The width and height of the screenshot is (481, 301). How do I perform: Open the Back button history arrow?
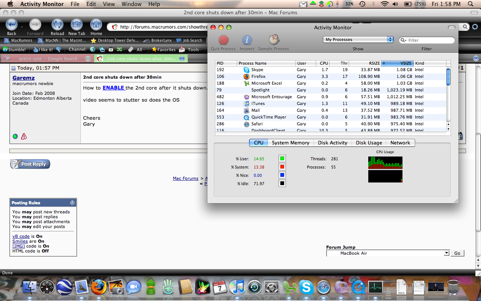[22, 27]
